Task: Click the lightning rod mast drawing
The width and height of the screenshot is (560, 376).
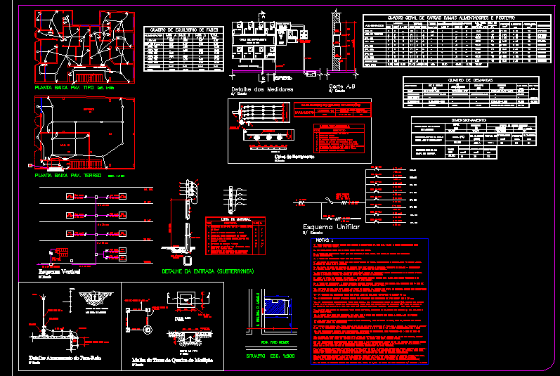Action: pos(44,314)
